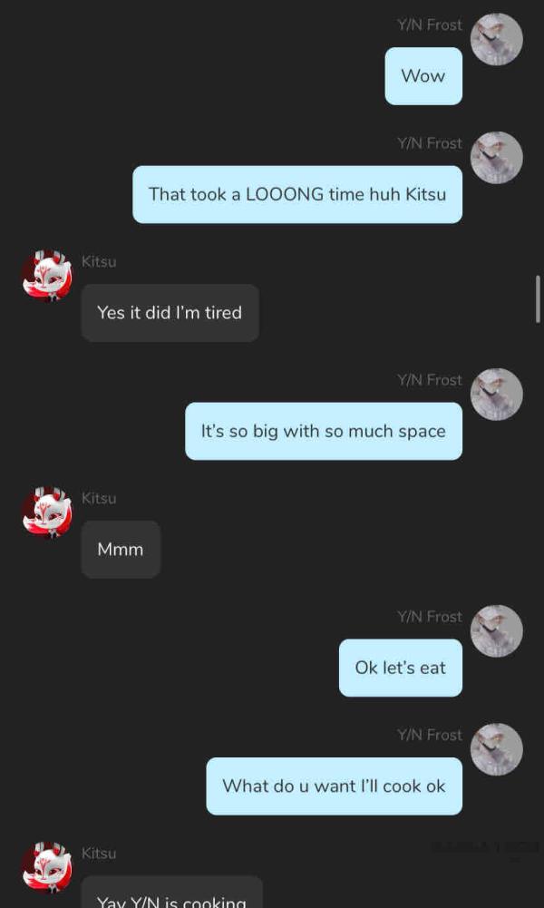The height and width of the screenshot is (908, 544).
Task: Select 'Yes it did I'm tired' message
Action: [170, 313]
